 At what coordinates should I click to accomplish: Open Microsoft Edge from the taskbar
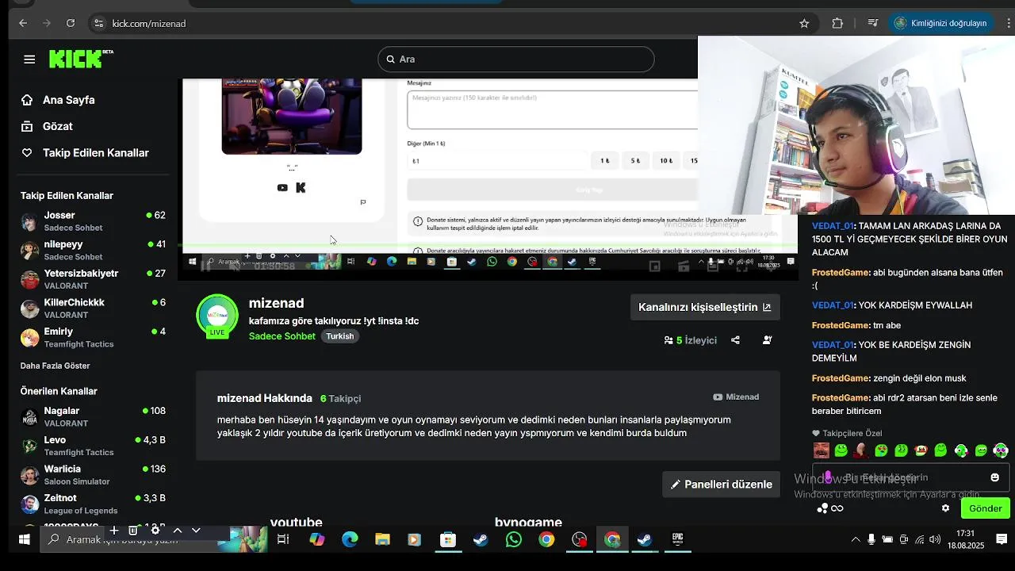350,540
